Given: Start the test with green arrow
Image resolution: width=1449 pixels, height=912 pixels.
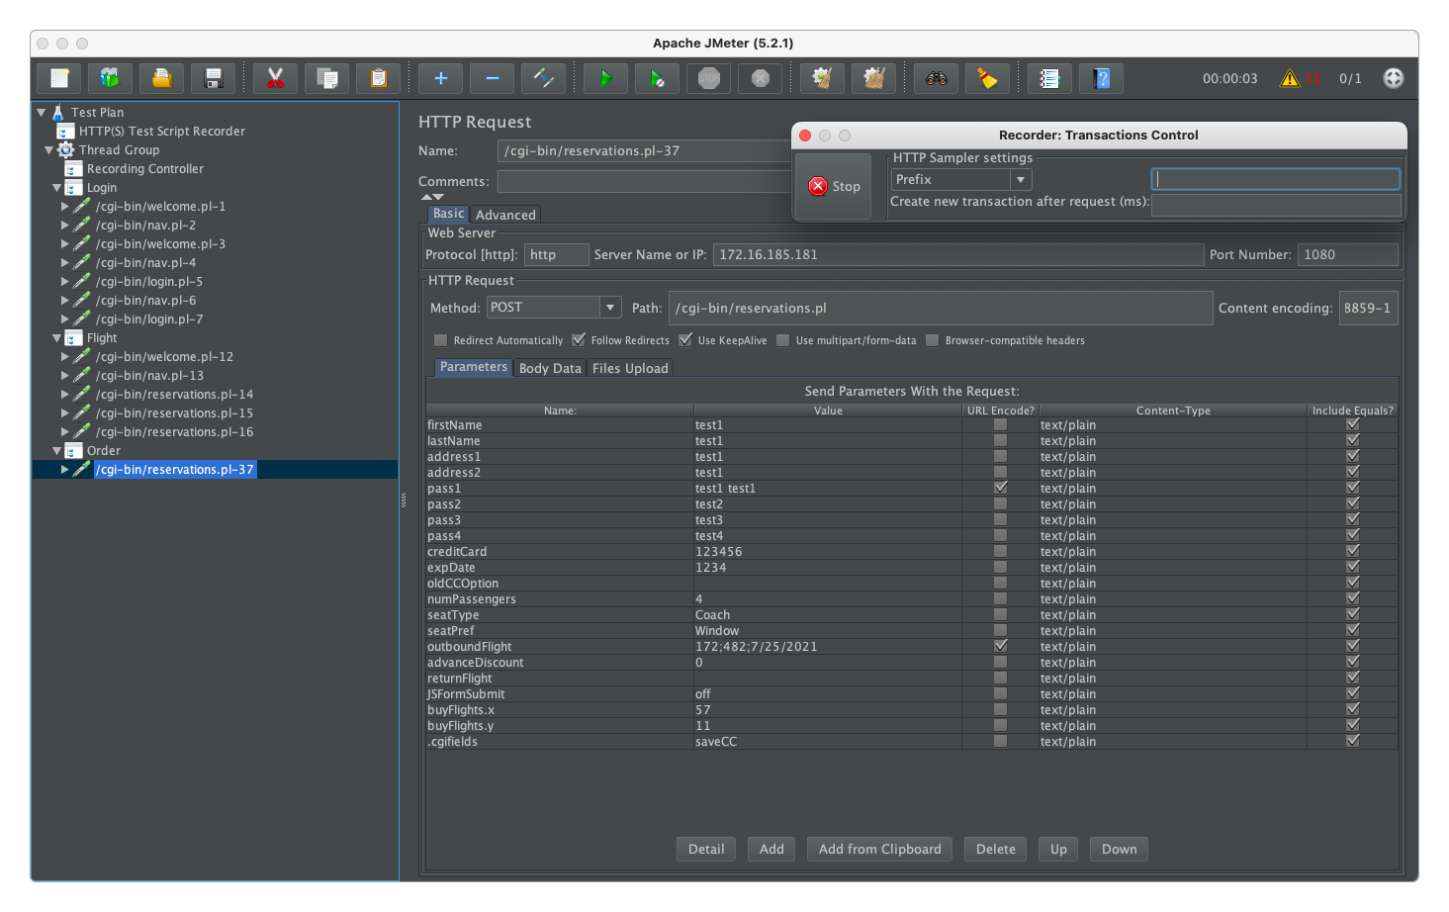Looking at the screenshot, I should [x=606, y=78].
